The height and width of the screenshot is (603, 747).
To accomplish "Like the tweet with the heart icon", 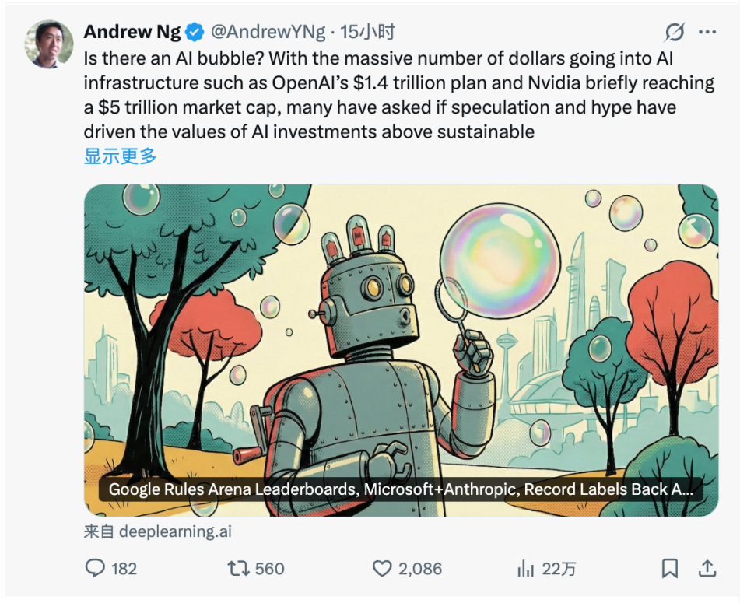I will tap(382, 569).
